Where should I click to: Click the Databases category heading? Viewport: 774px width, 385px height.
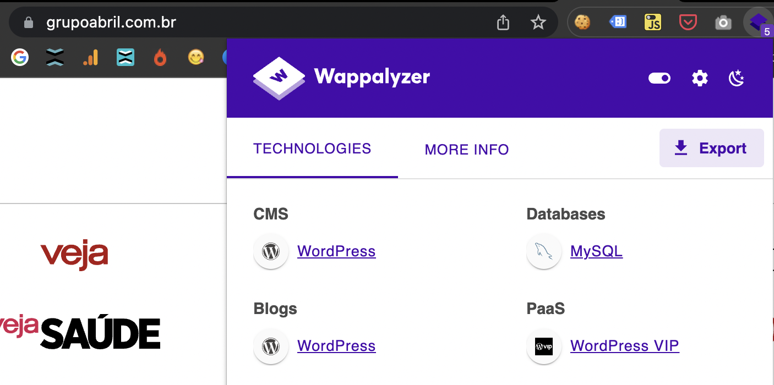[x=566, y=214]
